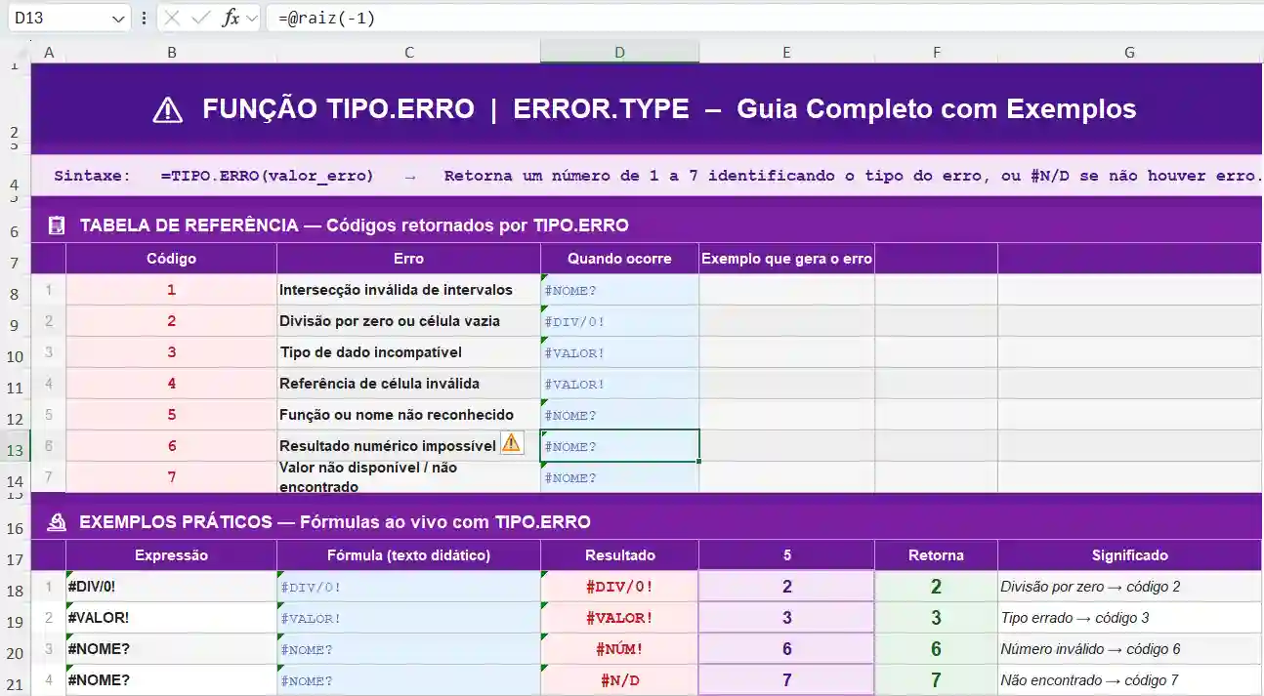Viewport: 1264px width, 696px height.
Task: Select column G header
Action: point(1130,53)
